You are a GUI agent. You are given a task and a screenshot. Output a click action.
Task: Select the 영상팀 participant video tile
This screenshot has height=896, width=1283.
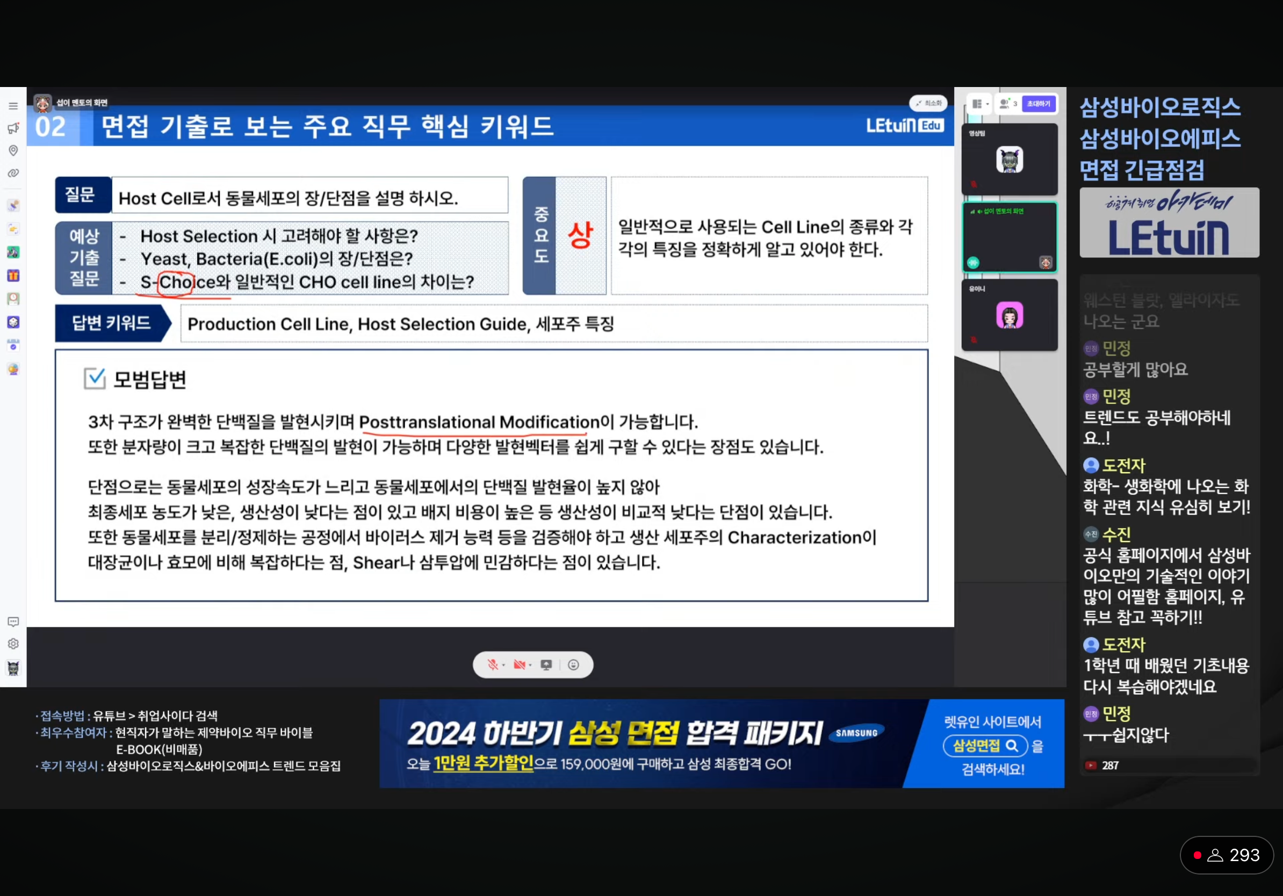click(1009, 160)
